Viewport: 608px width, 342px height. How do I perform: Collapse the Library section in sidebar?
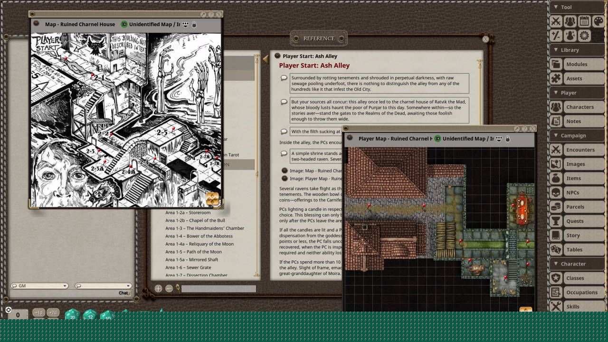click(x=578, y=50)
